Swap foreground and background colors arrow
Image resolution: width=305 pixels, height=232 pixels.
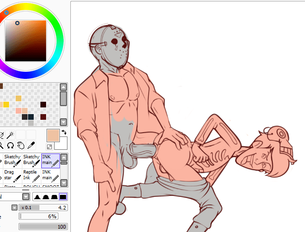click(64, 132)
